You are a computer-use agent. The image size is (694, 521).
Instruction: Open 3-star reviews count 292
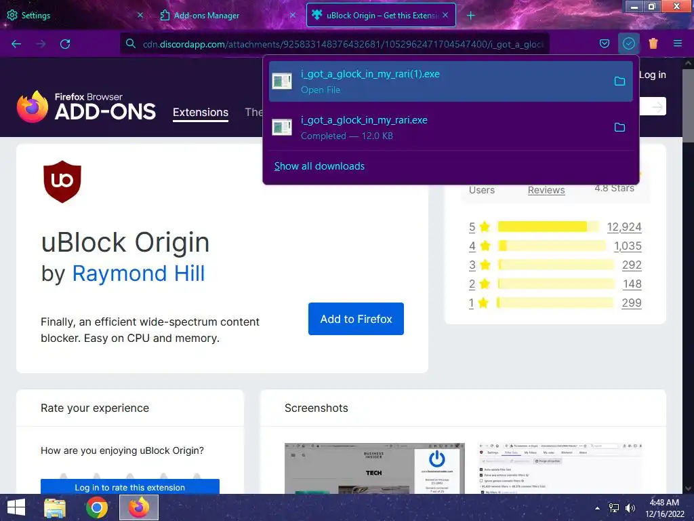[x=632, y=265]
